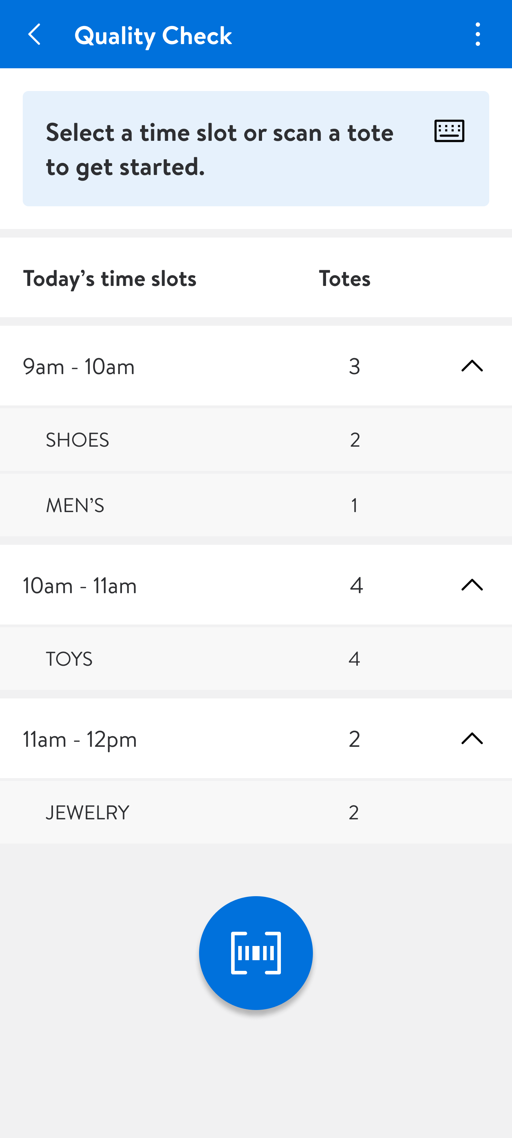Tap the Totes column header
Viewport: 512px width, 1138px height.
click(345, 279)
